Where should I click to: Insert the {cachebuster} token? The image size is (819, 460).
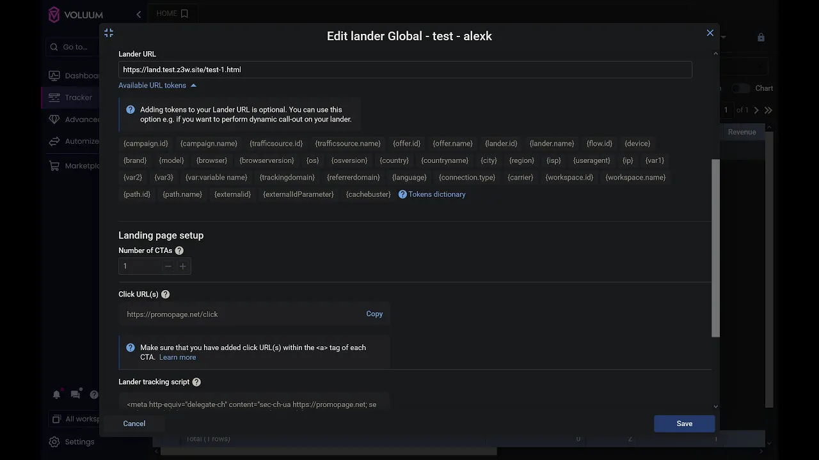click(368, 194)
